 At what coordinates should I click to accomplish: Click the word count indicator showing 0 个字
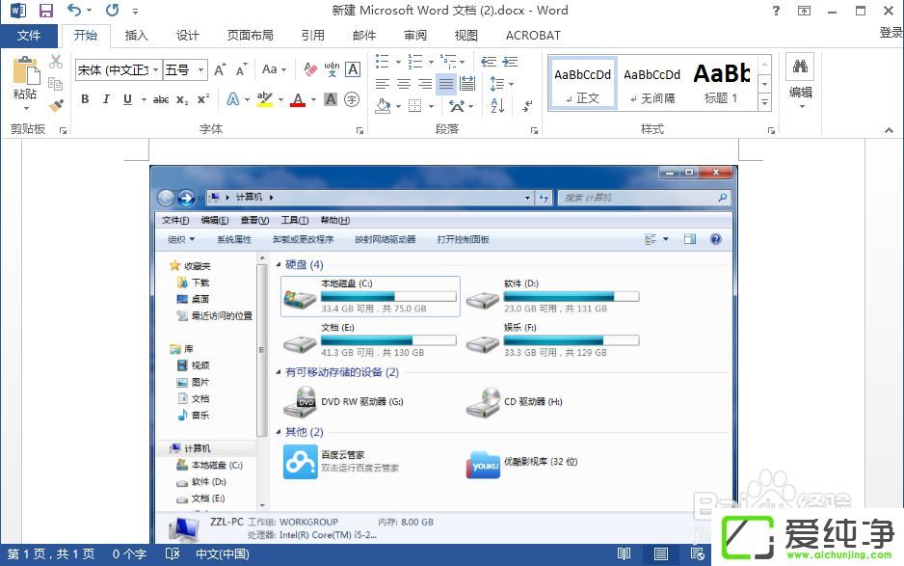click(x=128, y=554)
